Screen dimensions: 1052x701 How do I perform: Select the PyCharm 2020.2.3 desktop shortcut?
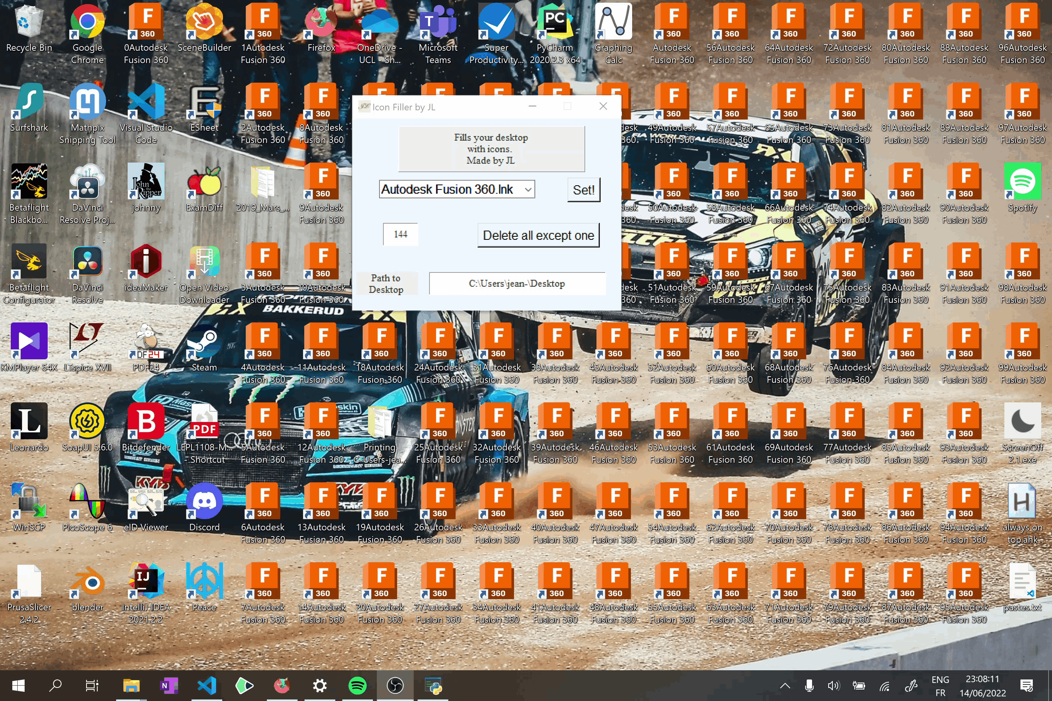pos(554,22)
